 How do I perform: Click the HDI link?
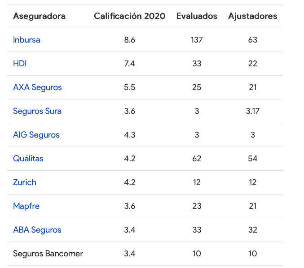click(20, 64)
